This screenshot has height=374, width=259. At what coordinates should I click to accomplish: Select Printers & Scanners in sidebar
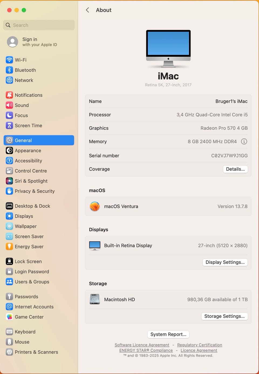pyautogui.click(x=39, y=352)
